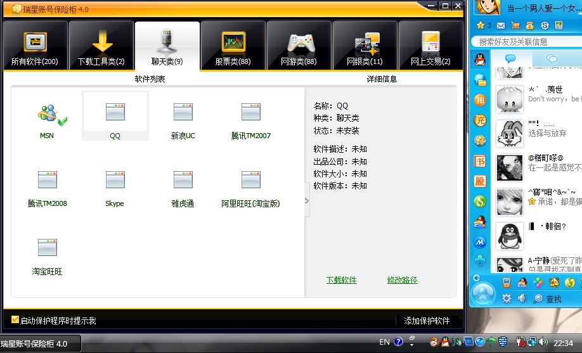The height and width of the screenshot is (353, 582).
Task: Open contact 羡世 in QQ list
Action: pyautogui.click(x=538, y=99)
